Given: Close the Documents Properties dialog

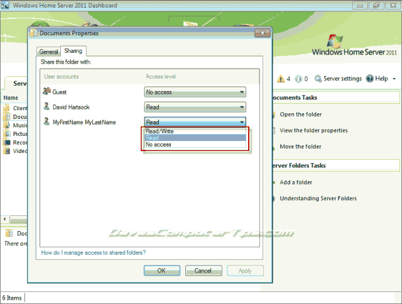Looking at the screenshot, I should 263,33.
